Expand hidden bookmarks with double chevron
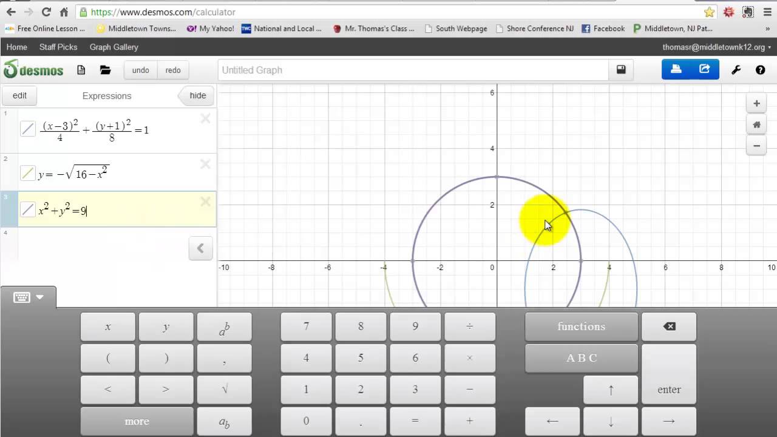 [x=767, y=29]
